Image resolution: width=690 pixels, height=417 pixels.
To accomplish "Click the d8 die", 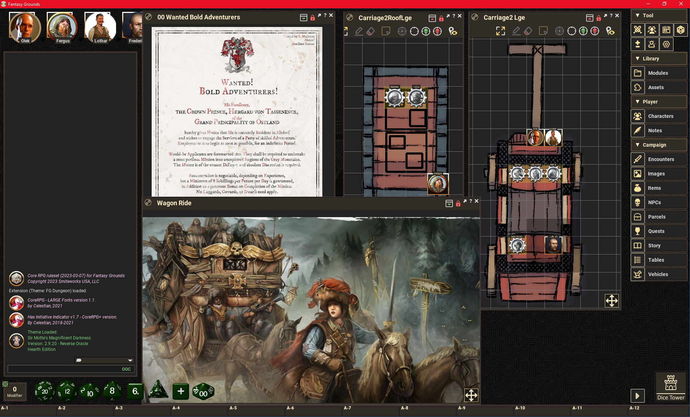I will click(112, 391).
